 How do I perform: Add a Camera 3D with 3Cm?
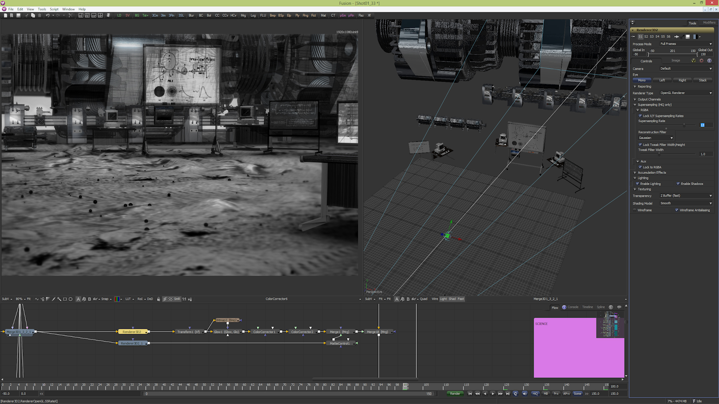click(x=155, y=15)
